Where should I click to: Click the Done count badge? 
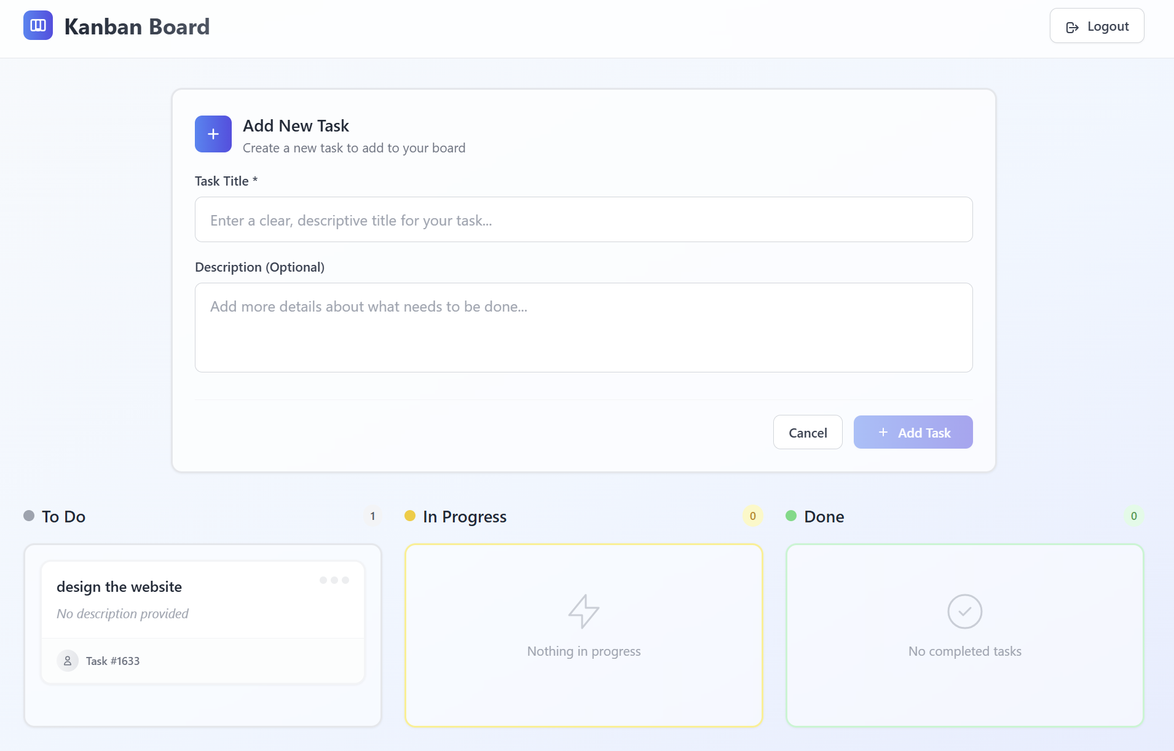tap(1133, 516)
